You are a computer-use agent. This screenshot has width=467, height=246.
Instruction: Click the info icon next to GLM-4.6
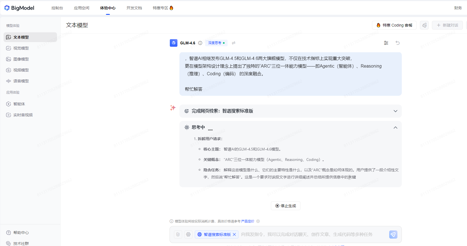[200, 43]
